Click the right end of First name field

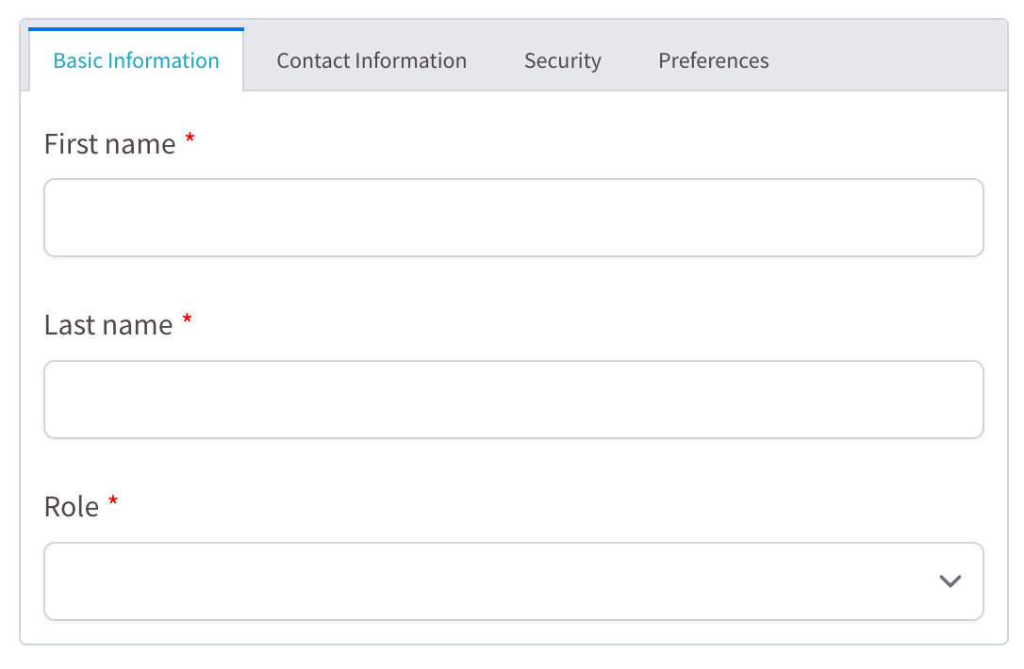point(960,218)
